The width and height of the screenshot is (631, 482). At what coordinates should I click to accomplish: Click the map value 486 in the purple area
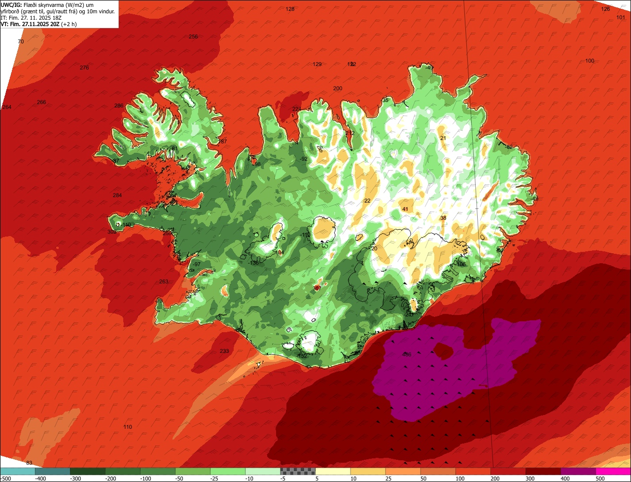[407, 354]
